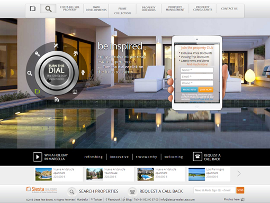This screenshot has width=270, height=203.
Task: Open the Nueva Andalucía Townhouse thumbnail
Action: pos(95,174)
